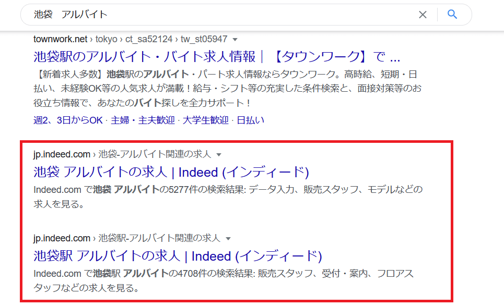Clear the search box with the X icon
This screenshot has height=306, width=504.
coord(423,15)
